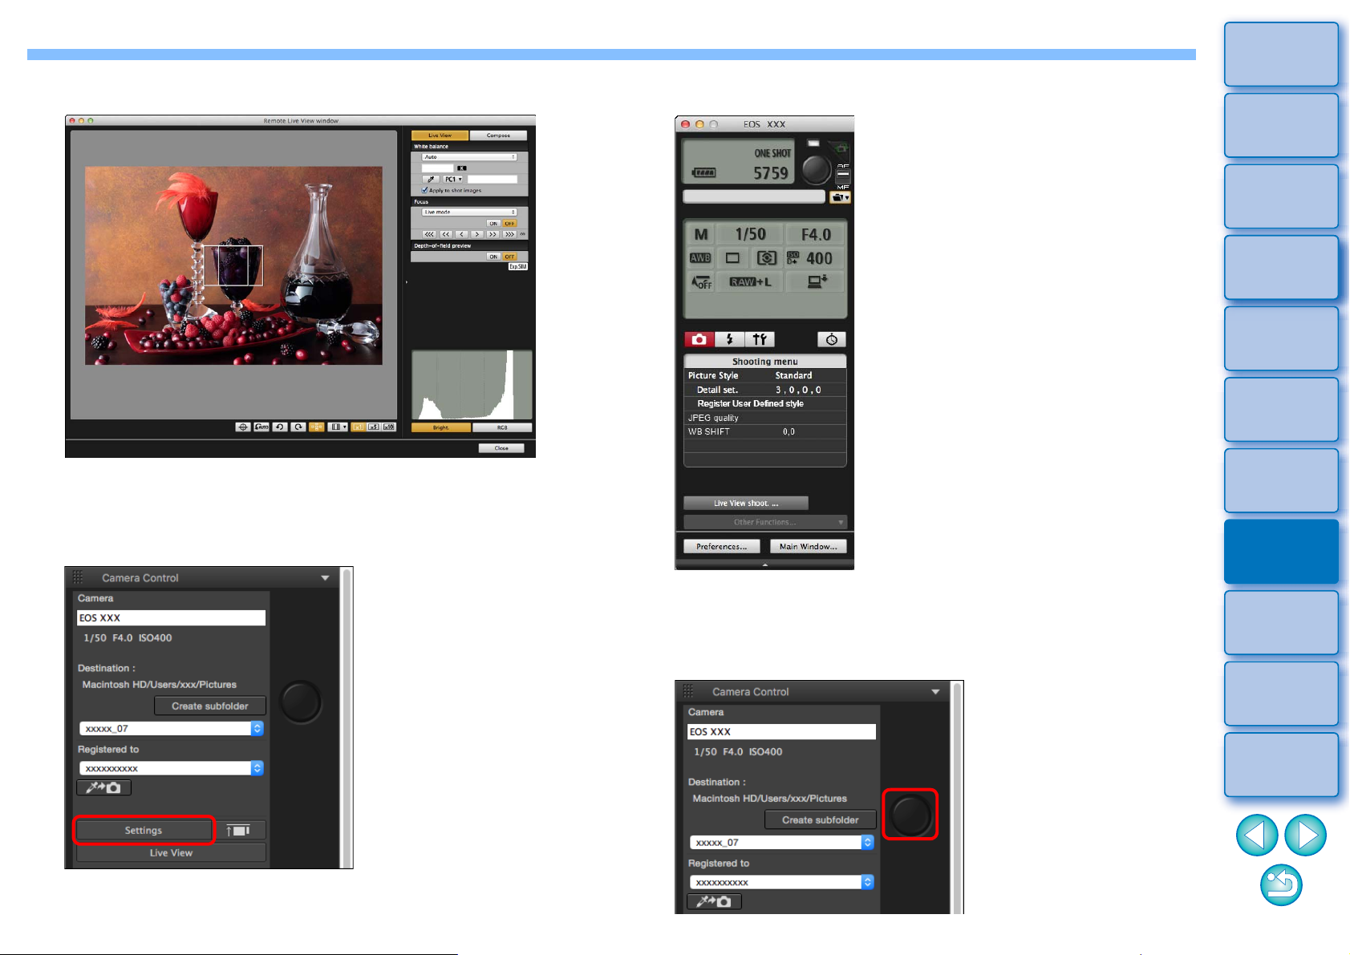This screenshot has height=955, width=1350.
Task: Toggle the AF/MF switch in EOS XXX window
Action: click(x=843, y=176)
